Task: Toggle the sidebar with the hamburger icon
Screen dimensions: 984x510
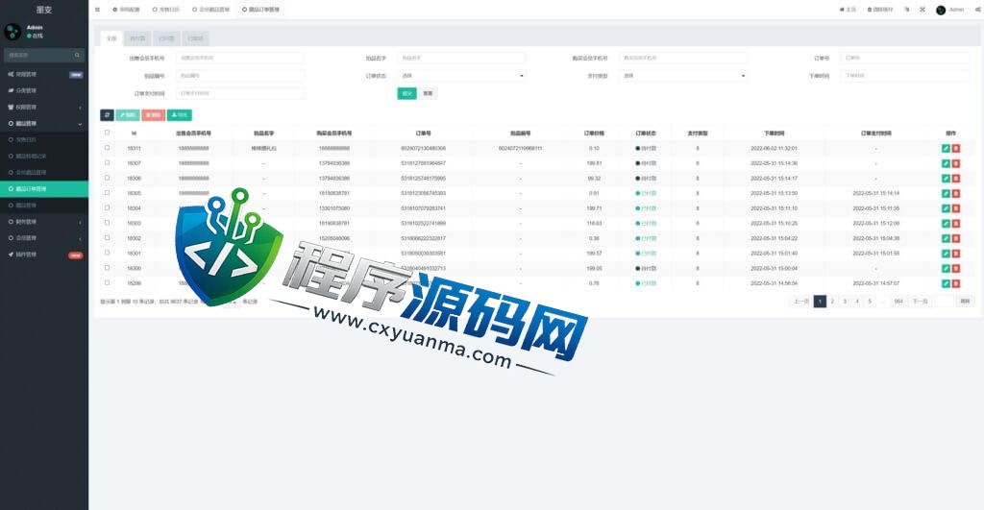Action: coord(97,10)
